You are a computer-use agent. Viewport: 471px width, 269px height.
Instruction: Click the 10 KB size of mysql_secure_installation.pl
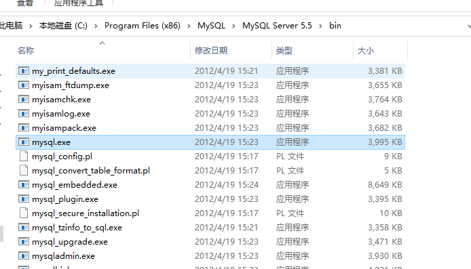click(390, 213)
